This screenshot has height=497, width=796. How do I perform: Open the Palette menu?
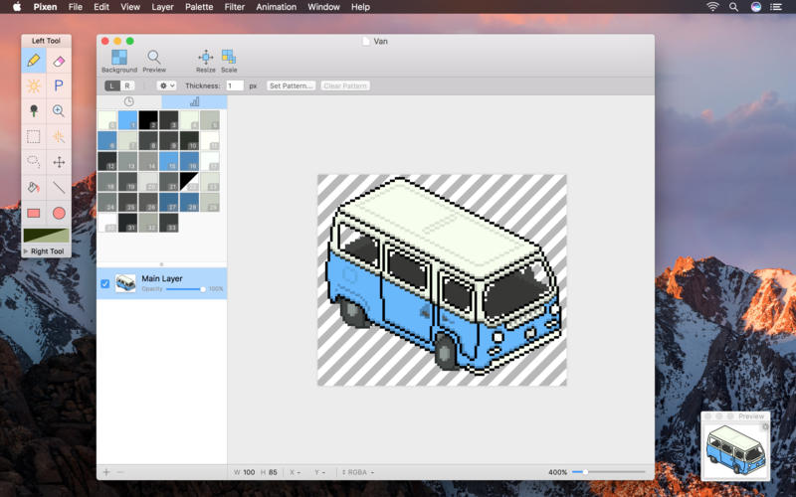[x=199, y=7]
